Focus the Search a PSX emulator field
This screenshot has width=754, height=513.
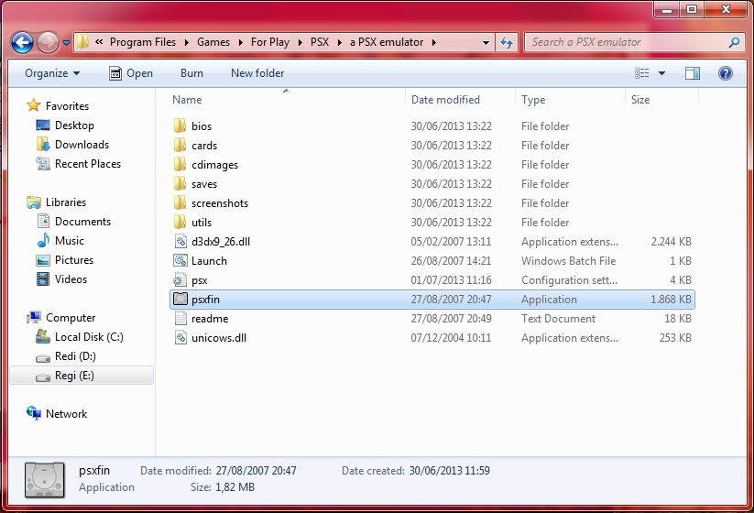[634, 42]
